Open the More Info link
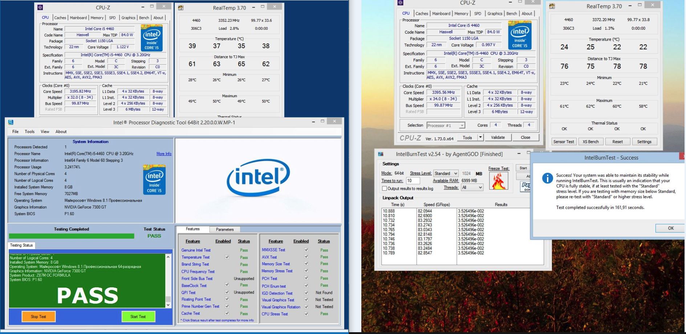 (164, 154)
